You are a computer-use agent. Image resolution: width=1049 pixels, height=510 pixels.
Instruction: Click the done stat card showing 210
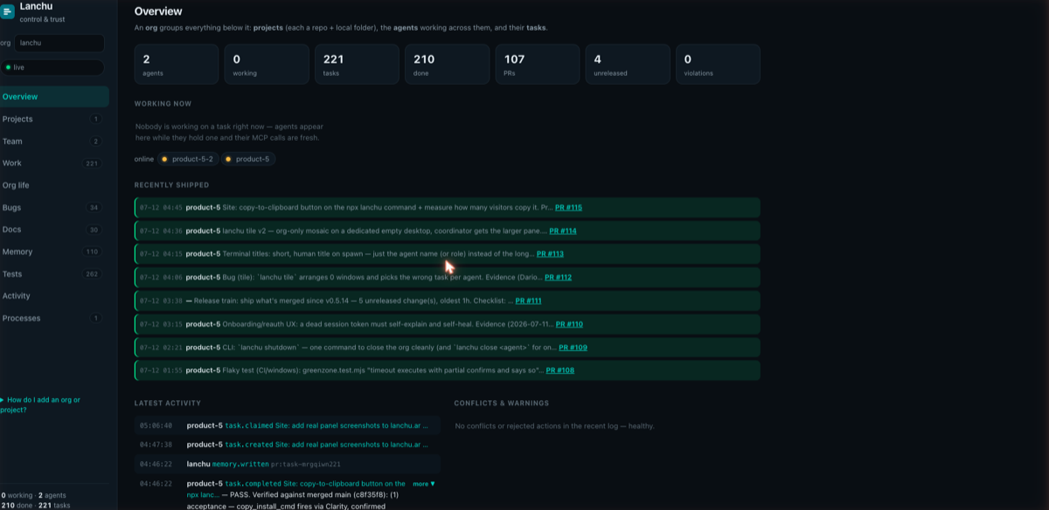[447, 65]
